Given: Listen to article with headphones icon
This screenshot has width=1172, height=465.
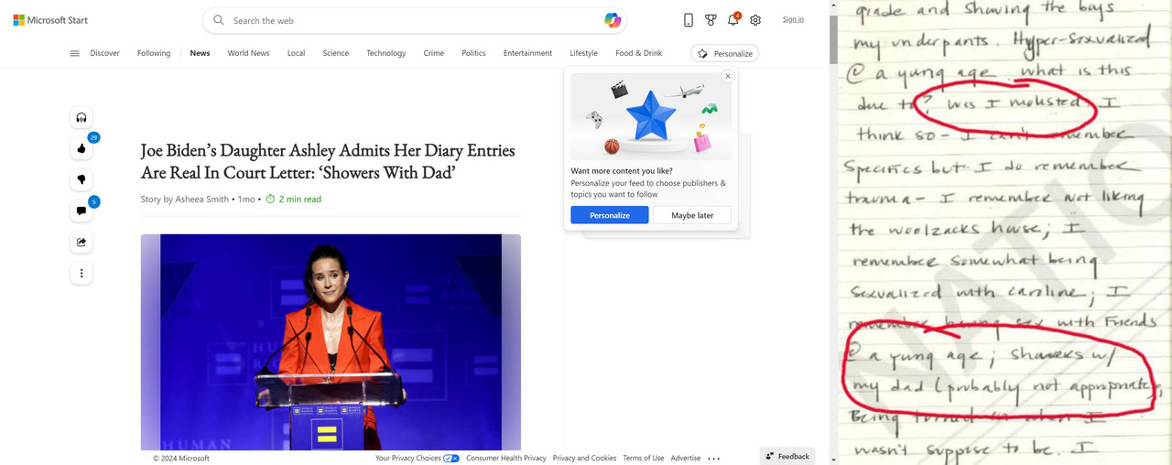Looking at the screenshot, I should (81, 117).
